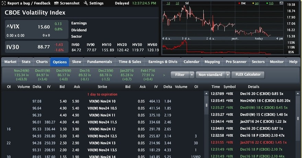Screen dimensions: 302x158
Task: Show more expirations with the arrow
Action: point(164,75)
